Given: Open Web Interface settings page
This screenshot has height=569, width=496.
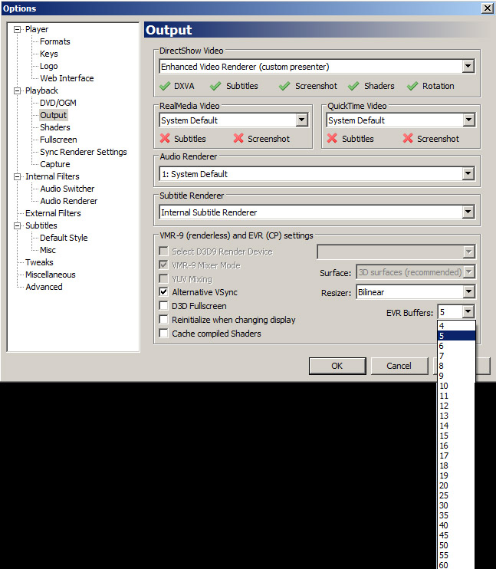Looking at the screenshot, I should (x=67, y=78).
